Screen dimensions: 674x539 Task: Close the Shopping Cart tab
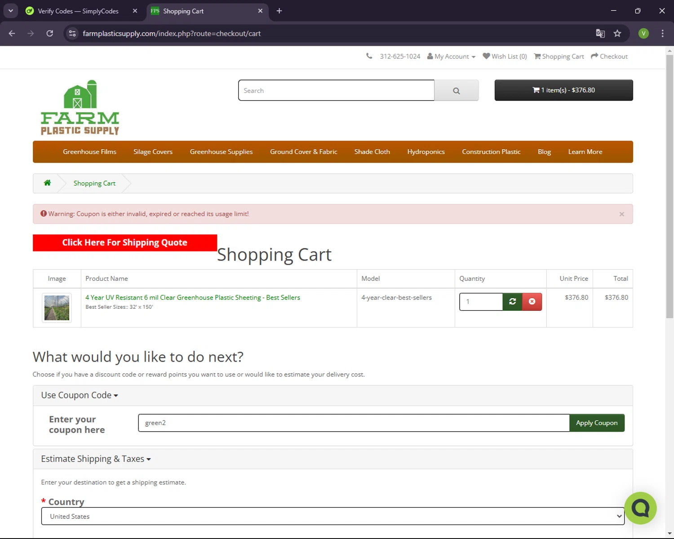coord(260,11)
